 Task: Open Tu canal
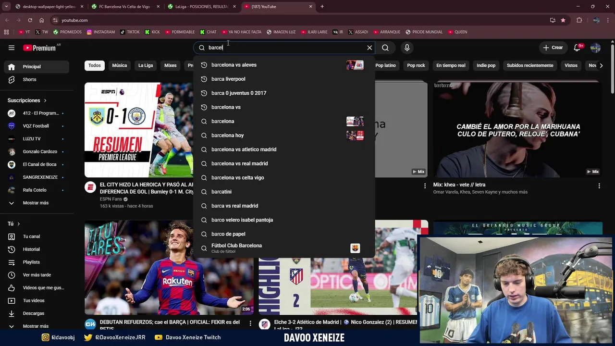(x=37, y=236)
